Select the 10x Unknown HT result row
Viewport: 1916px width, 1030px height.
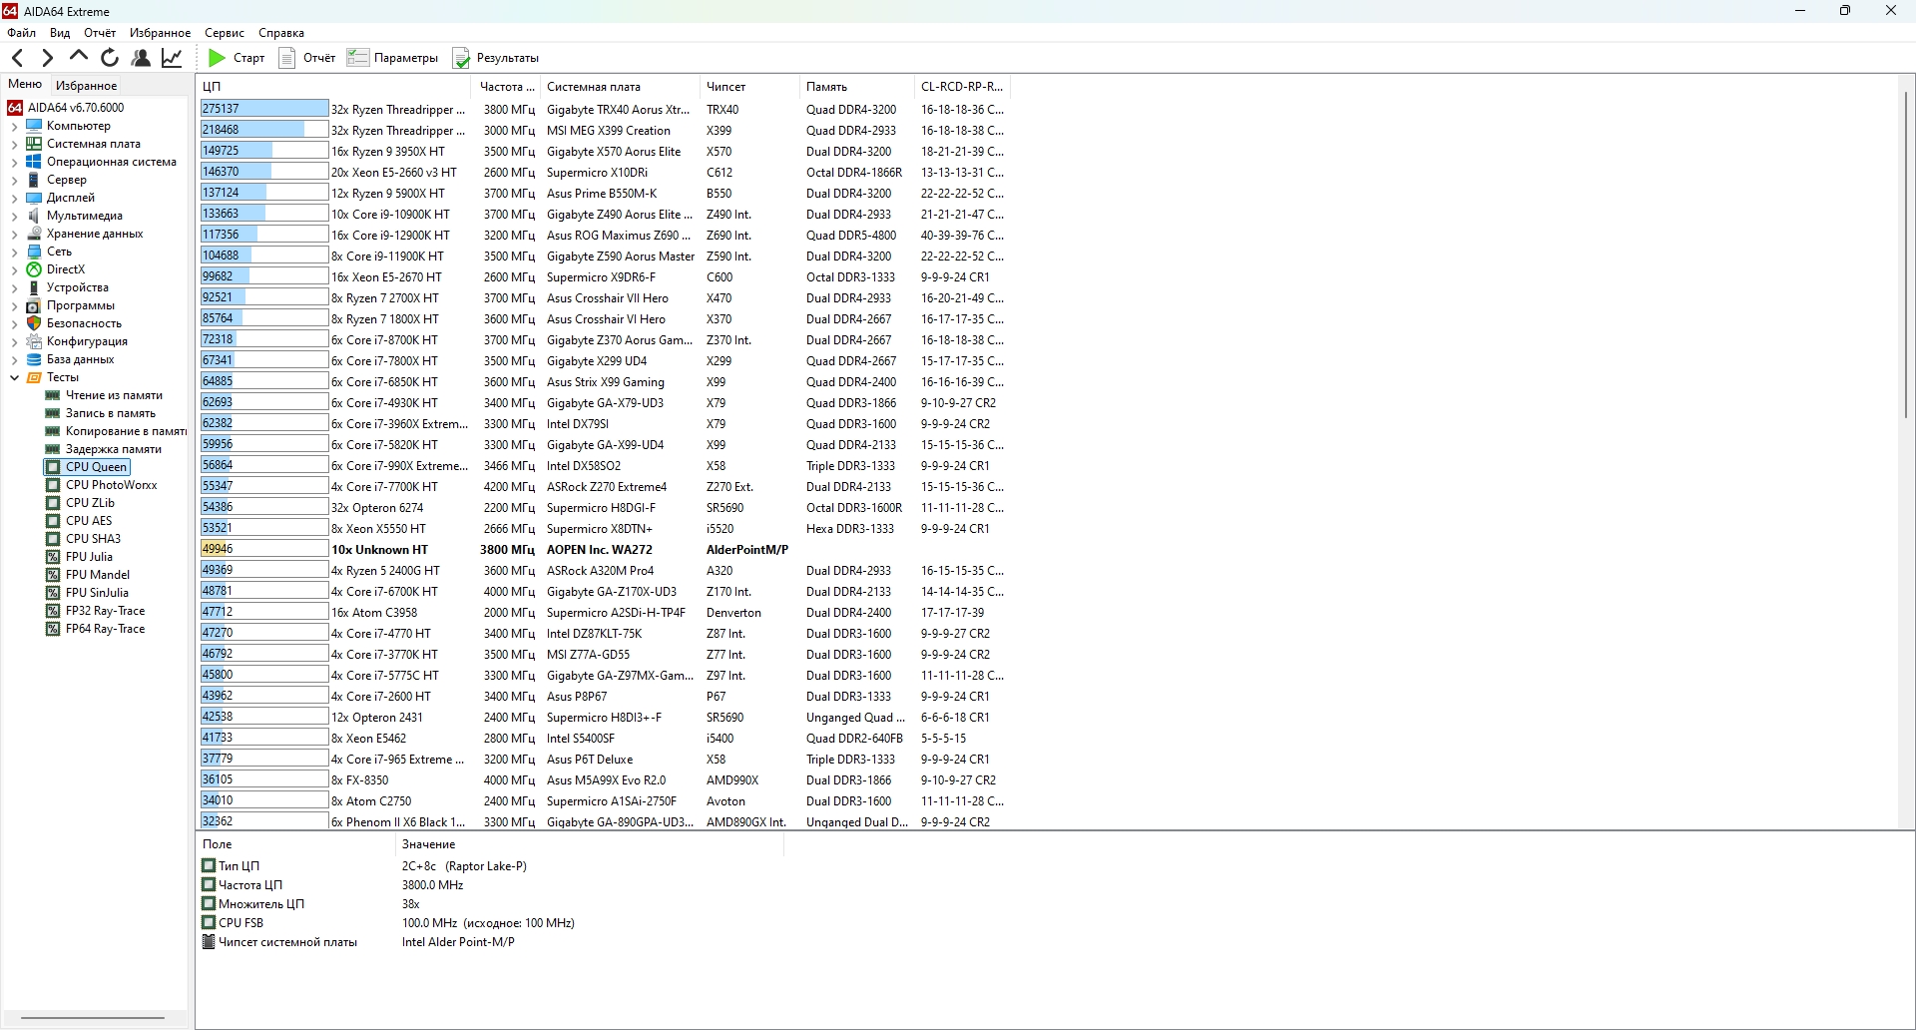[604, 550]
